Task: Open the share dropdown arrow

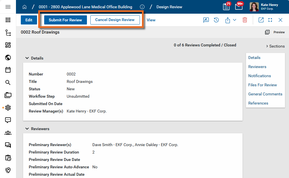Action: tap(235, 20)
